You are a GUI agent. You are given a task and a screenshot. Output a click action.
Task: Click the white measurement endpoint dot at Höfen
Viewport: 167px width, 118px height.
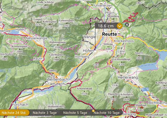(x=95, y=51)
